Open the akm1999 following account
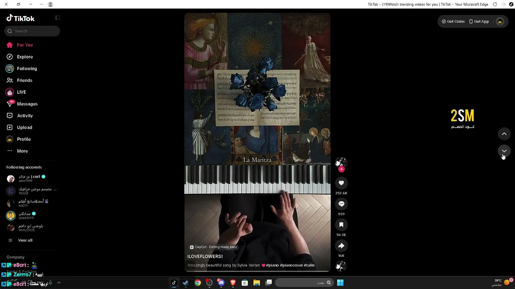 coord(31,179)
